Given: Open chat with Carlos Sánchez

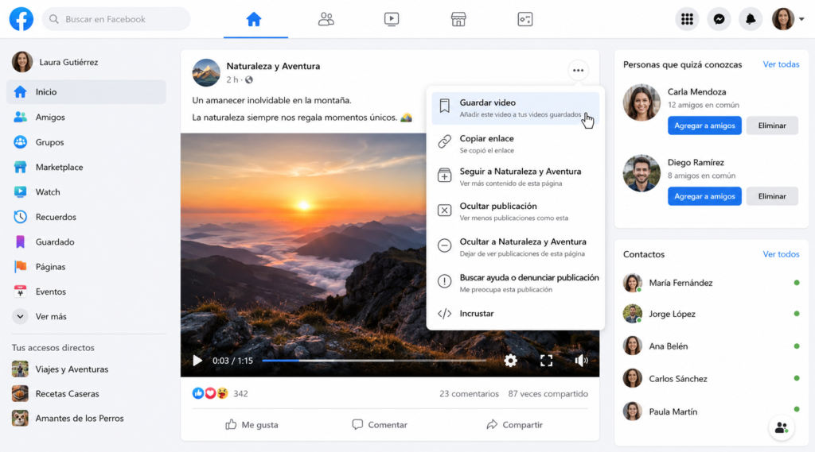Looking at the screenshot, I should tap(711, 379).
